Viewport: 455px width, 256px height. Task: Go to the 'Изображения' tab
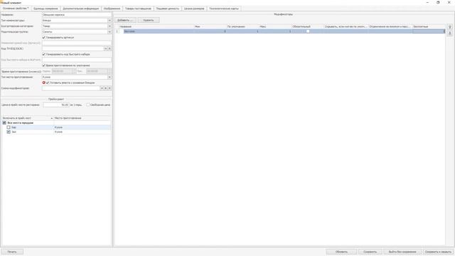point(112,9)
